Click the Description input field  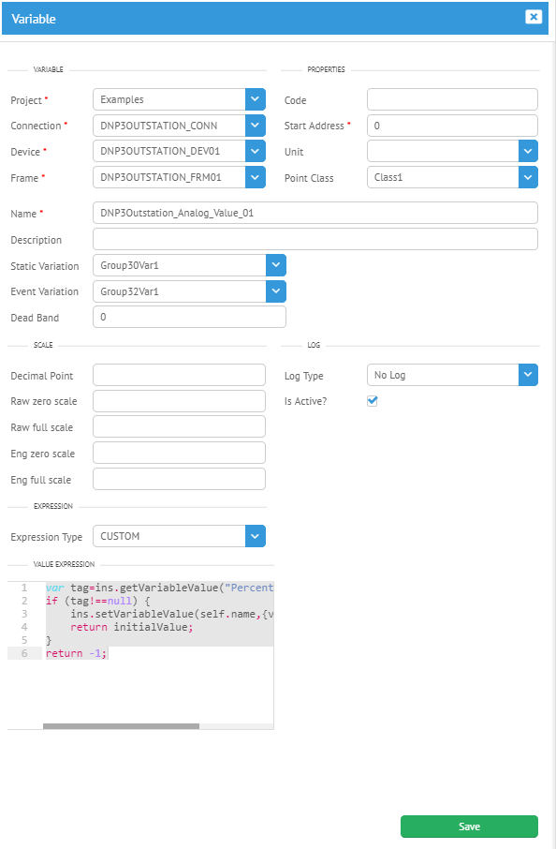click(x=315, y=239)
